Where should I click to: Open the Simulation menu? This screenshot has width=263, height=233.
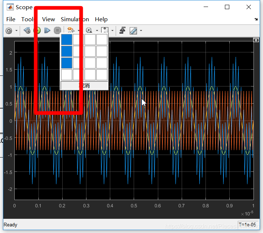click(x=75, y=19)
